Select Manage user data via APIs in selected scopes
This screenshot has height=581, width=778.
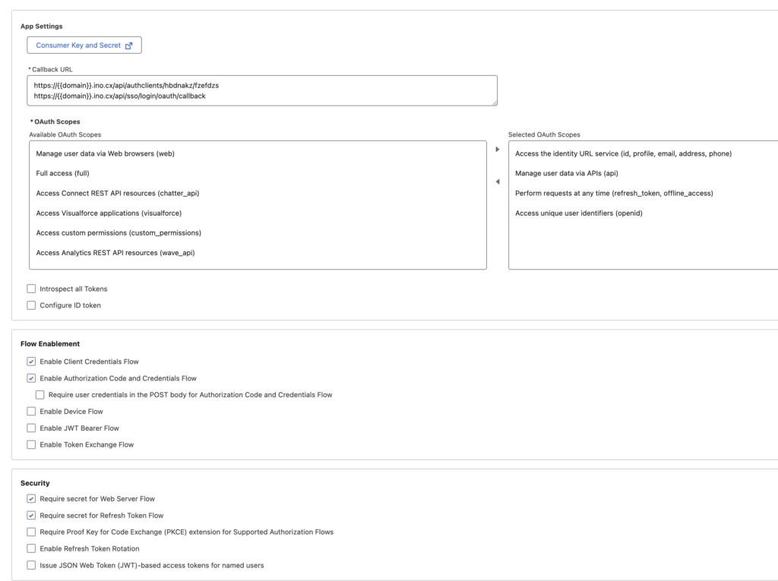point(567,173)
